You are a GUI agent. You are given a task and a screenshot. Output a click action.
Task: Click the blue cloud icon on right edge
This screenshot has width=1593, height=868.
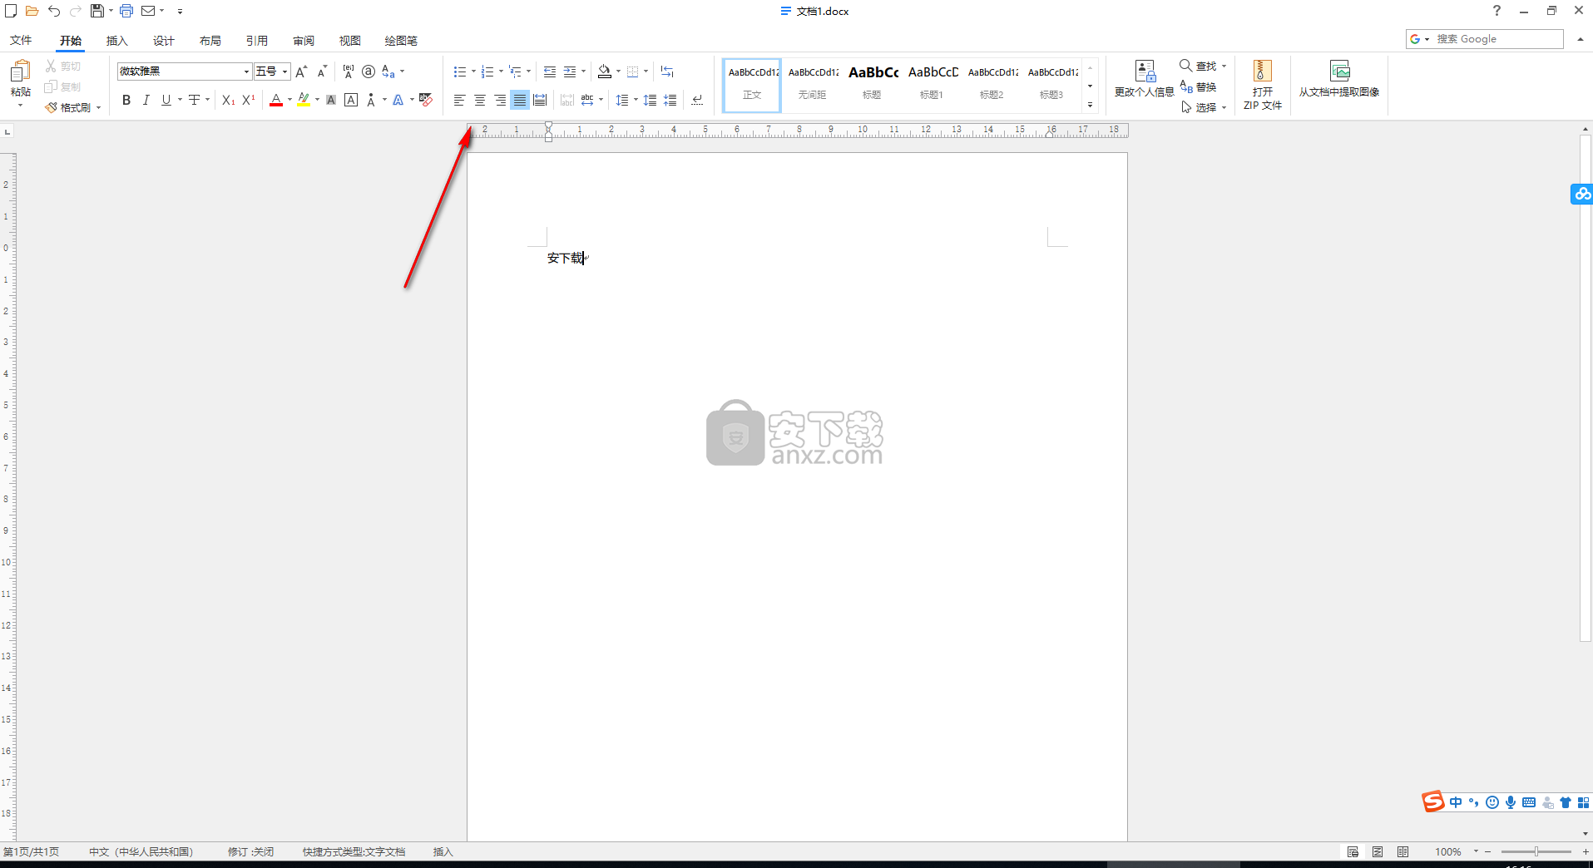(1581, 194)
